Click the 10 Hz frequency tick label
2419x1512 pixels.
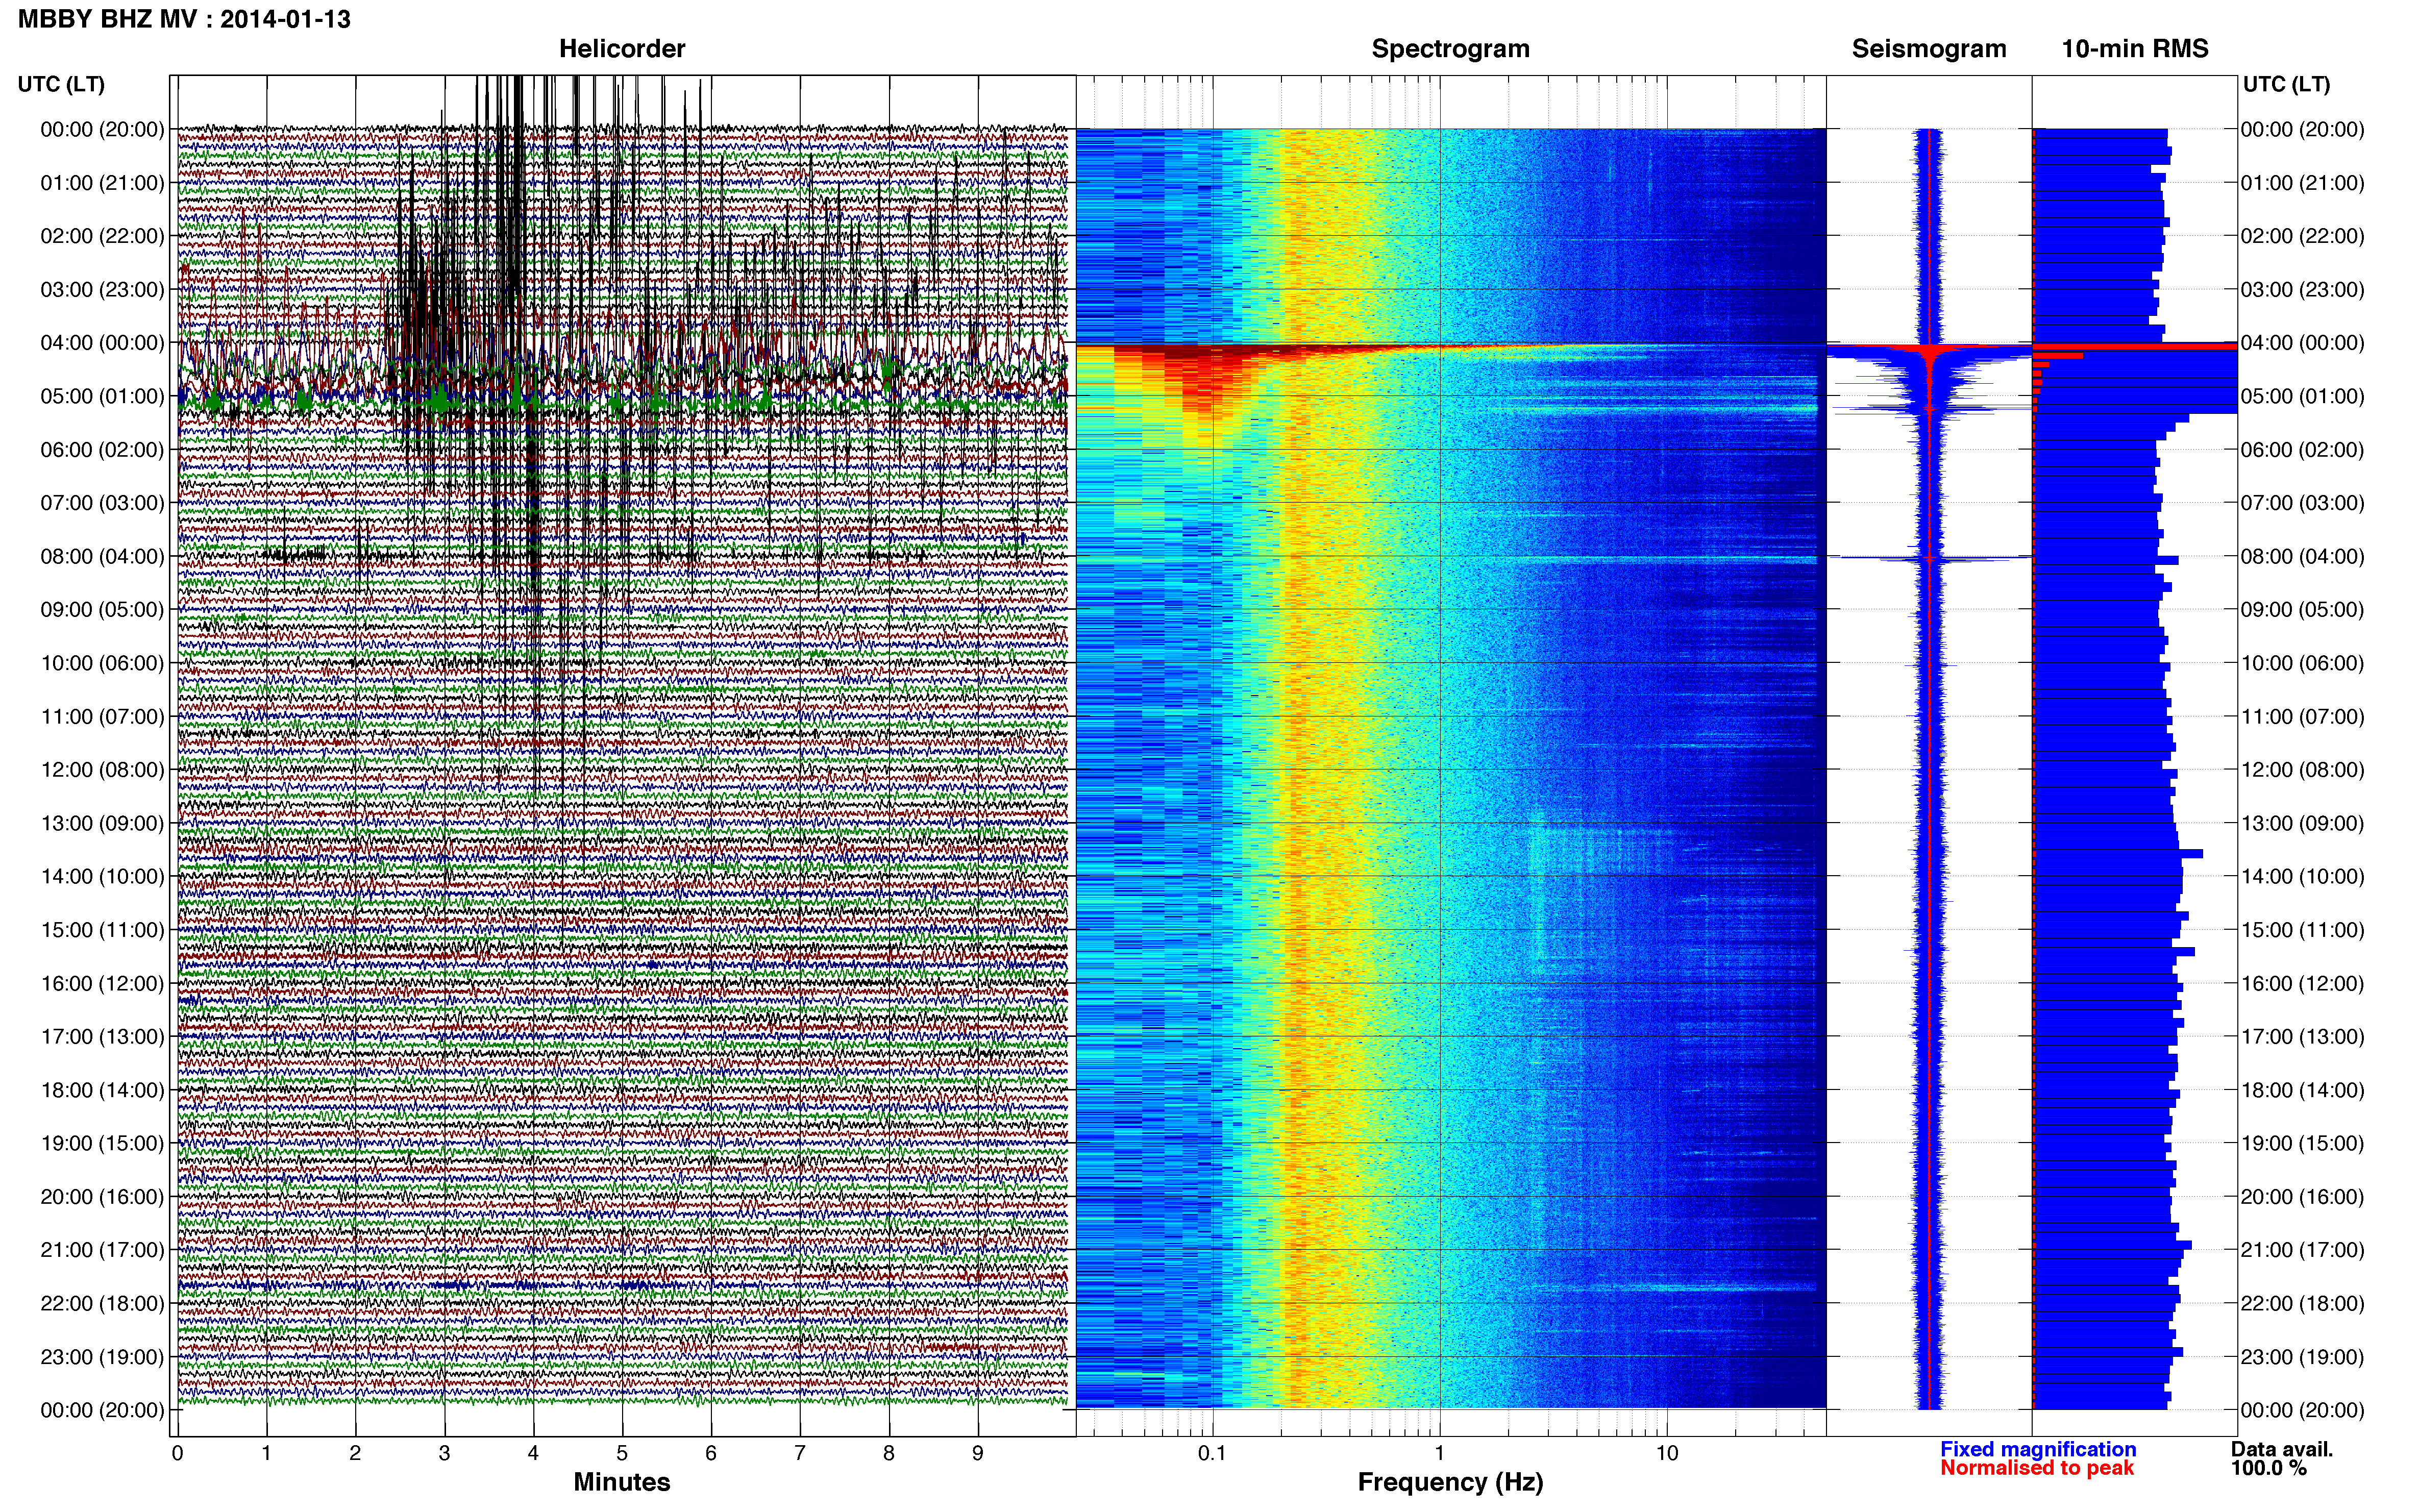[x=1667, y=1454]
